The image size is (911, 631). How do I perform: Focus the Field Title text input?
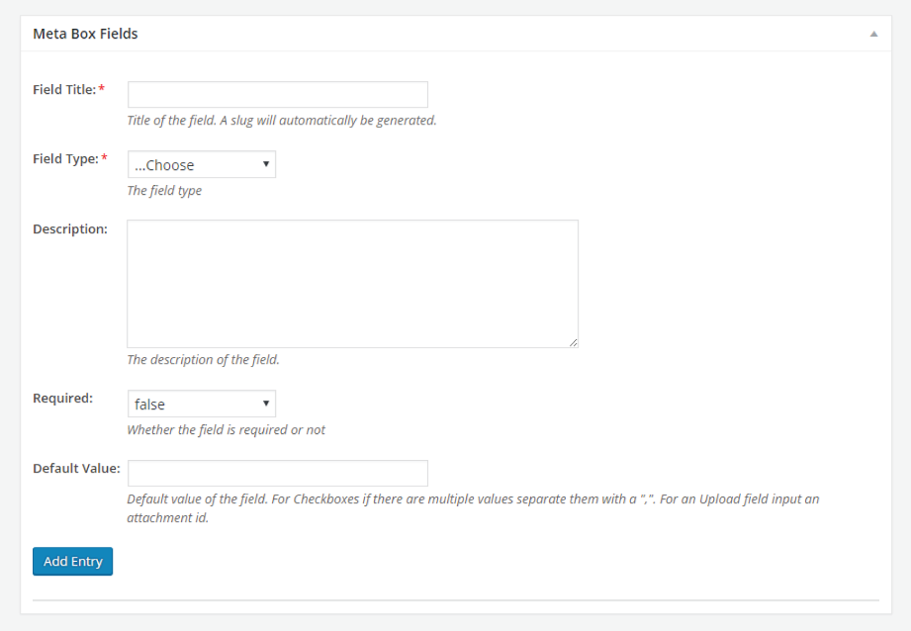coord(278,94)
